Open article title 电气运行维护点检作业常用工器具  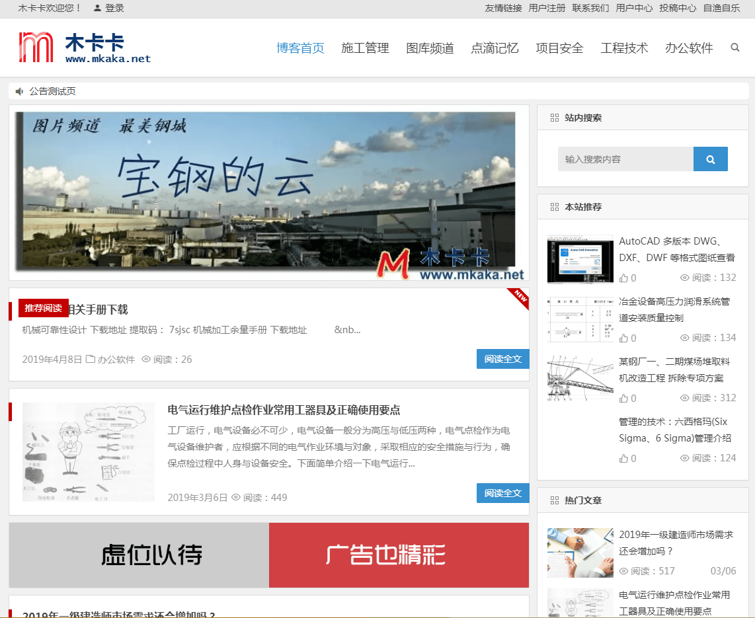click(x=284, y=410)
